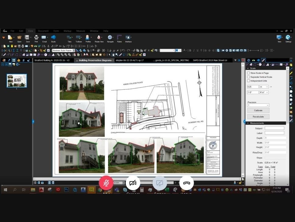Select the page 1 thumbnail
The image size is (295, 222).
[x=17, y=81]
